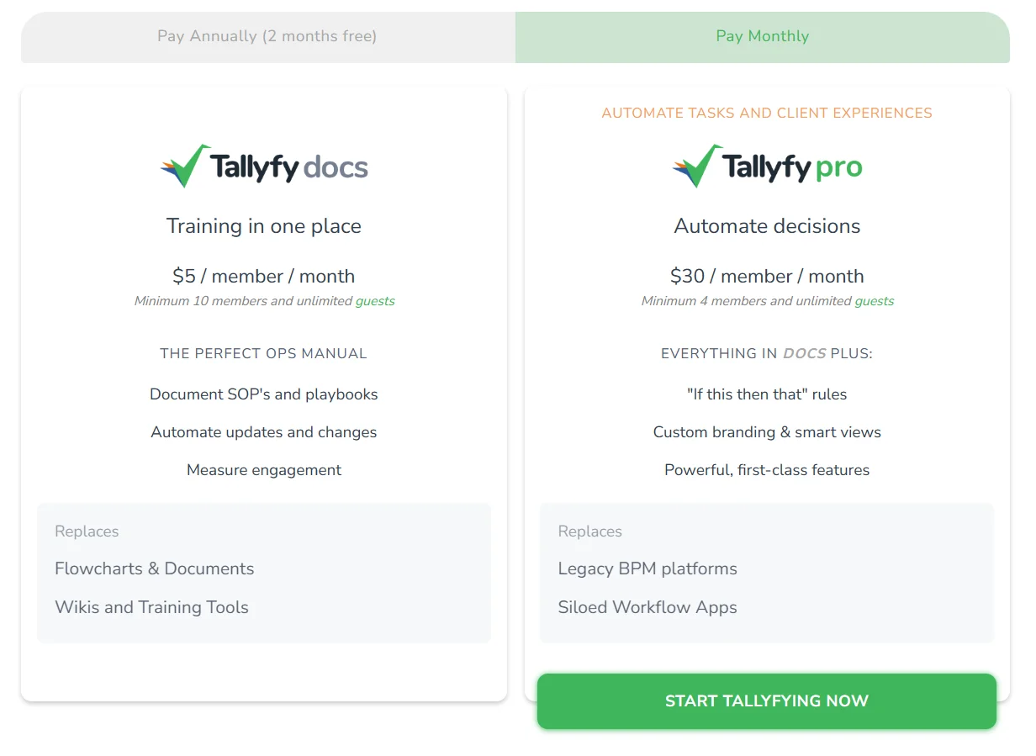The height and width of the screenshot is (756, 1036).
Task: Click 'AUTOMATE TASKS AND CLIENT EXPERIENCES' header
Action: tap(767, 113)
